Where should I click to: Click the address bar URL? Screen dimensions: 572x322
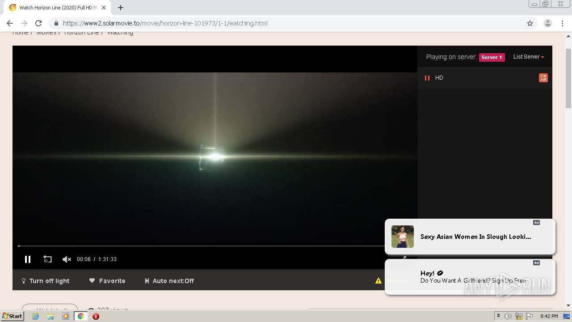(x=165, y=23)
